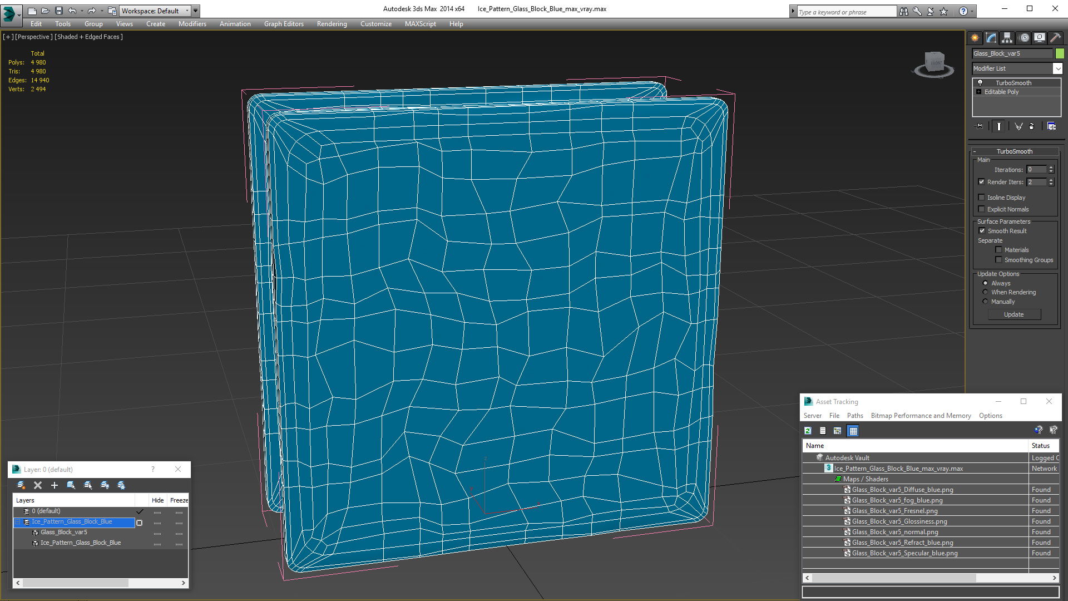Click Tree View icon in Asset Tracking
The height and width of the screenshot is (601, 1068).
pos(838,431)
